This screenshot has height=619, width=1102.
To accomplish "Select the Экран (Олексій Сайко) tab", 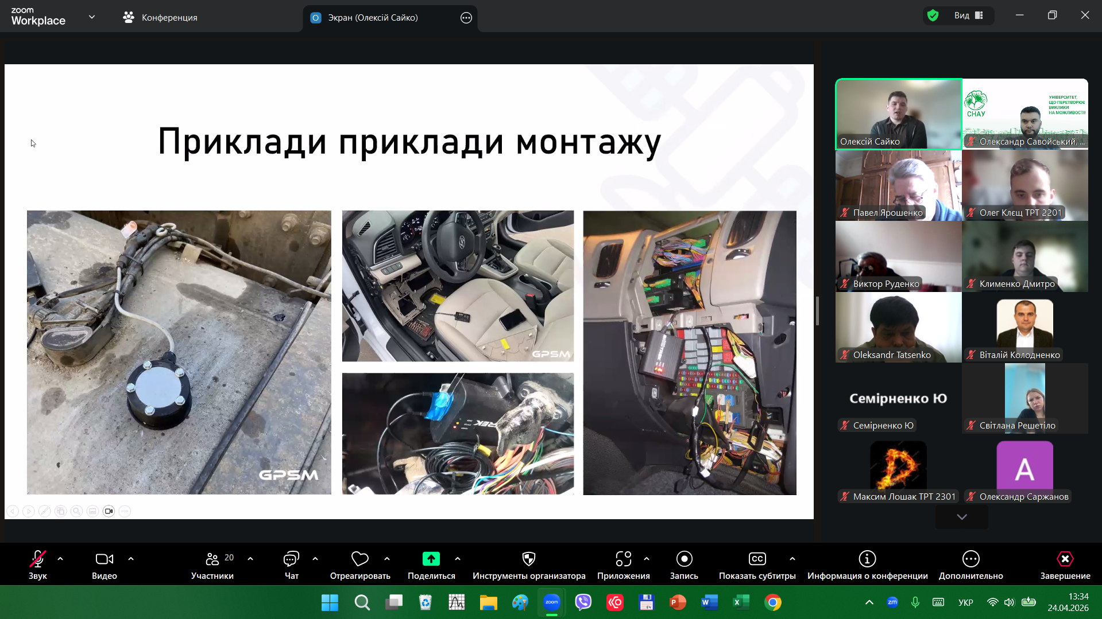I will pos(373,18).
